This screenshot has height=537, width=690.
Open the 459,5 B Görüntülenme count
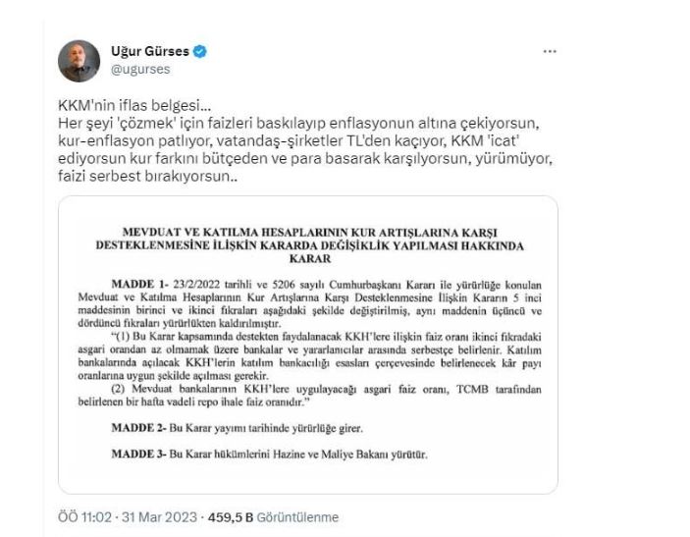pos(273,517)
